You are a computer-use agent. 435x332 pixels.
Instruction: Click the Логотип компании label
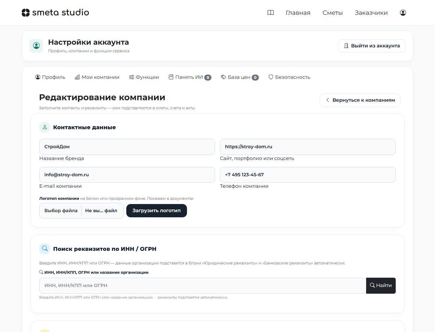(x=59, y=199)
